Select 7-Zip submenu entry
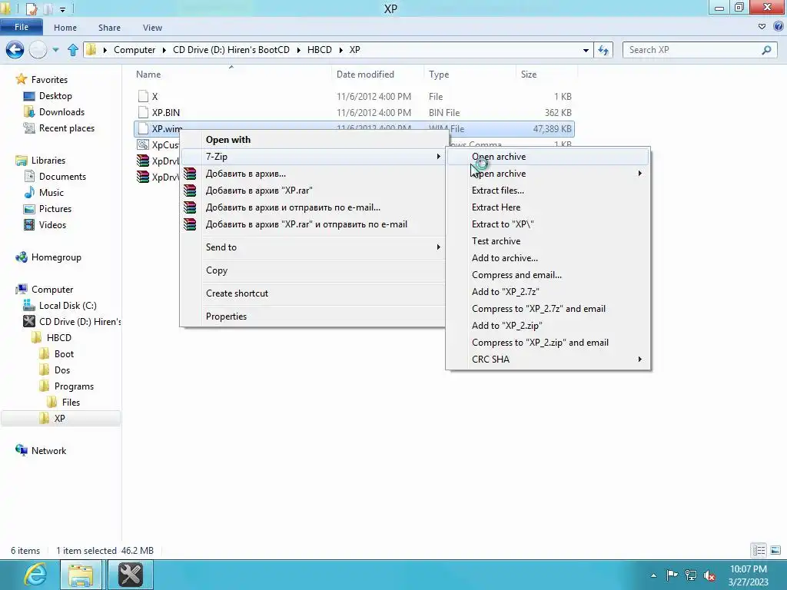 [313, 157]
